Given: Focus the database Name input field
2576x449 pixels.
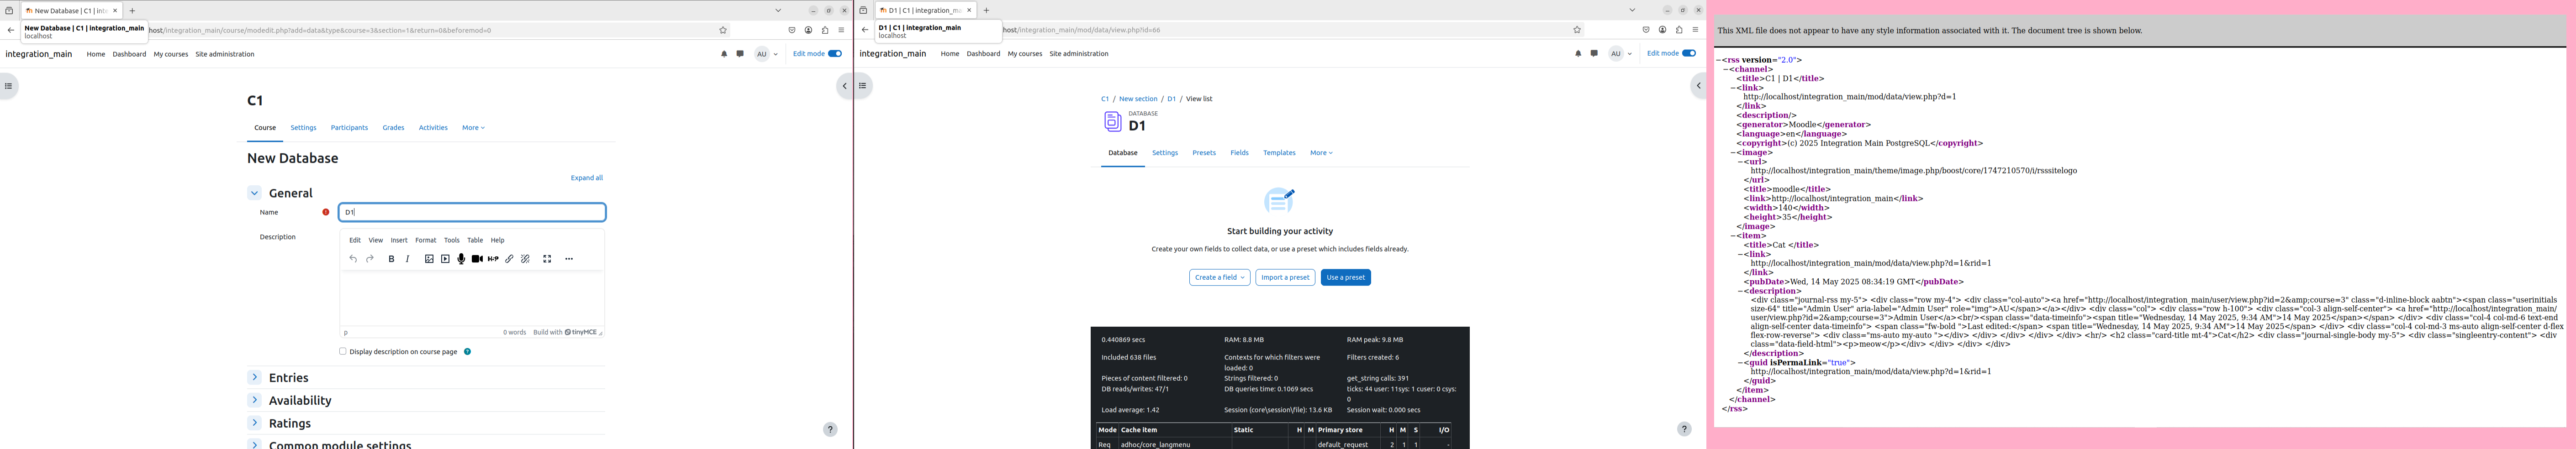Looking at the screenshot, I should [472, 212].
